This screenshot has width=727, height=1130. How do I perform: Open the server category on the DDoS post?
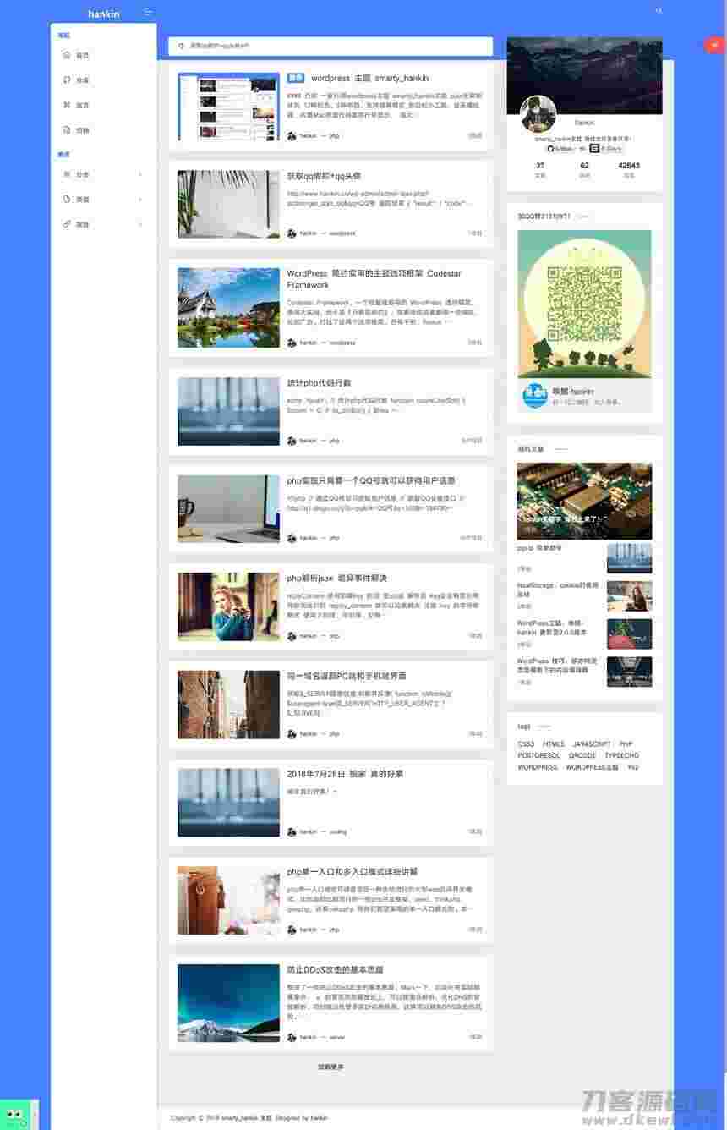(x=336, y=1037)
